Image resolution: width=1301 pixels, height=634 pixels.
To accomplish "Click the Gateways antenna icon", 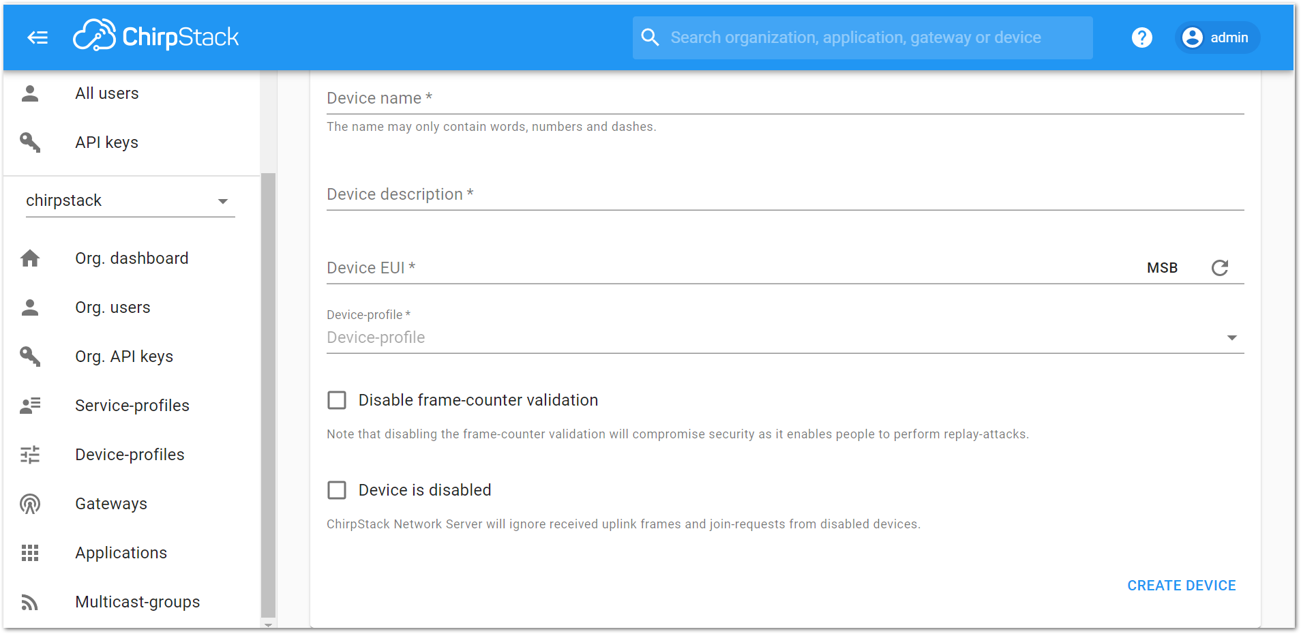I will click(x=30, y=504).
